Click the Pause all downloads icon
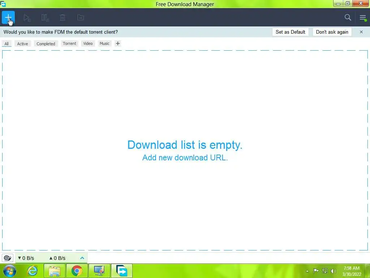 click(x=45, y=18)
